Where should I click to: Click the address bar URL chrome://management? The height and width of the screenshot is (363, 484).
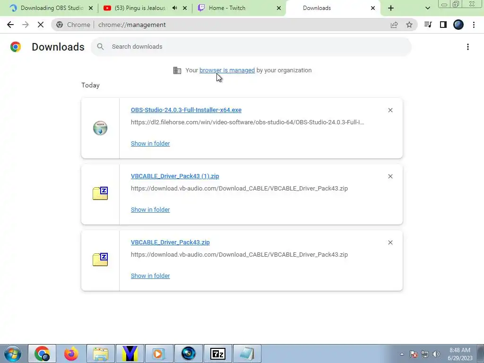132,25
